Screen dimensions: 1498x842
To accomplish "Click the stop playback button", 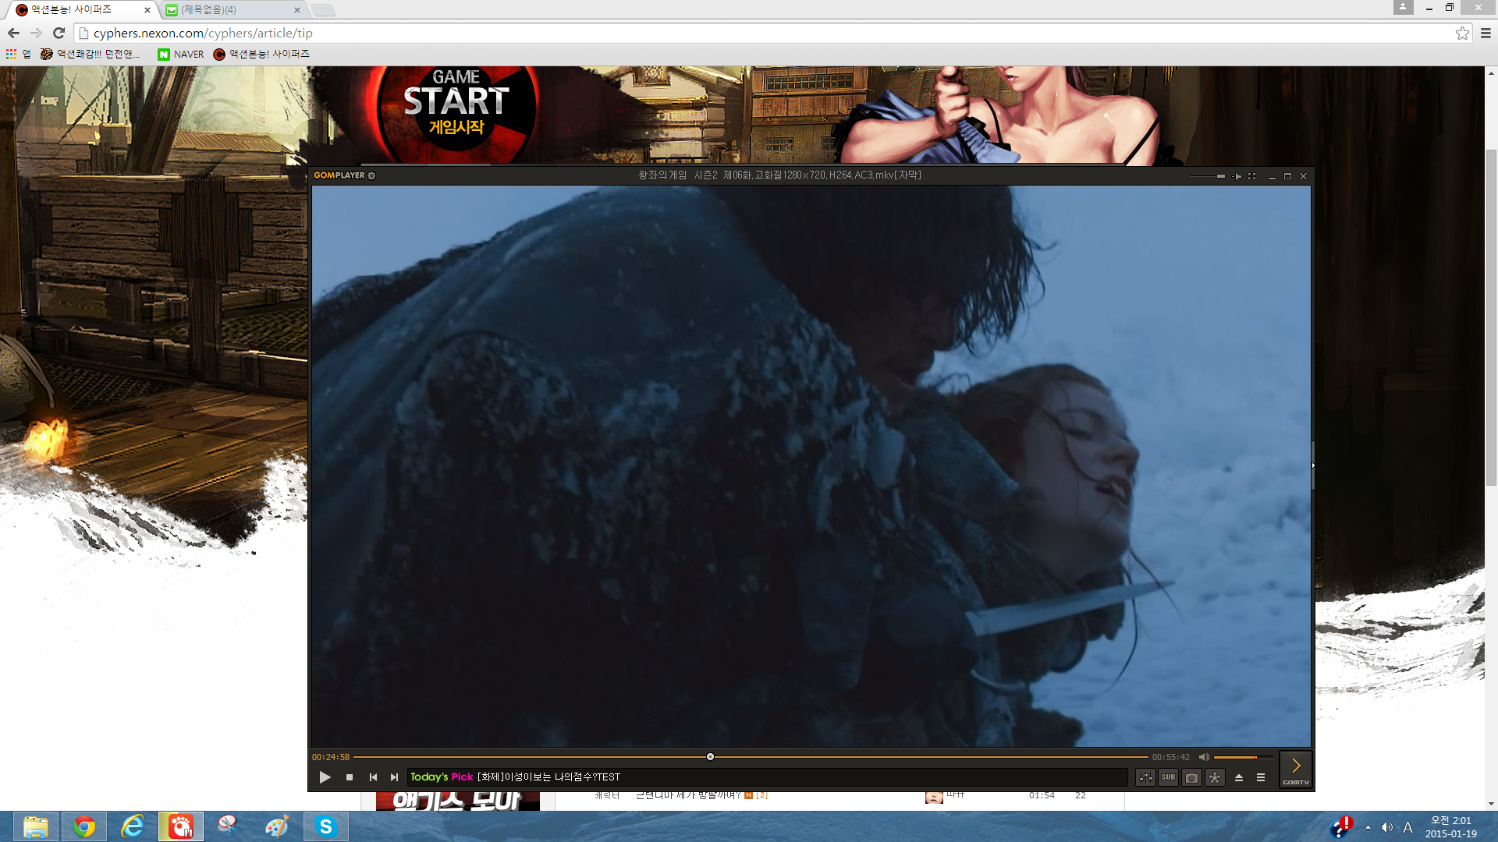I will click(350, 777).
